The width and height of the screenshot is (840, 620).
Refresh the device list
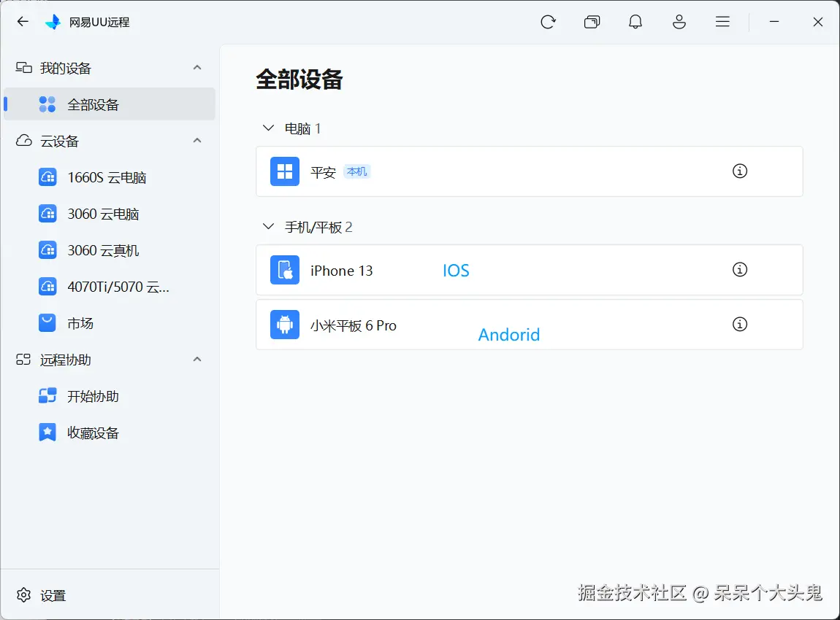click(x=548, y=22)
